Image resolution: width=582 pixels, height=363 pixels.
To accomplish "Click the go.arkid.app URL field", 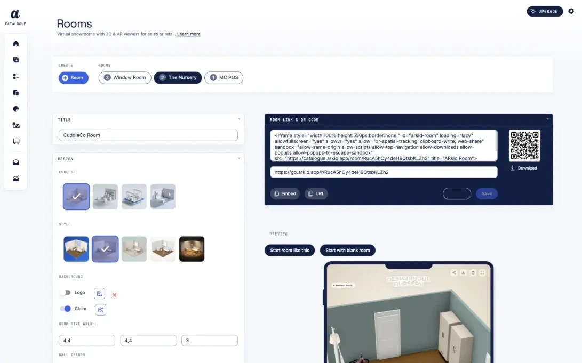I will 384,172.
